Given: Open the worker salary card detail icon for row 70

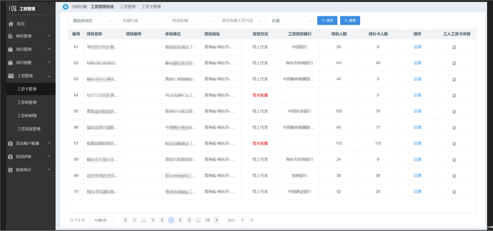Looking at the screenshot, I should coord(454,192).
